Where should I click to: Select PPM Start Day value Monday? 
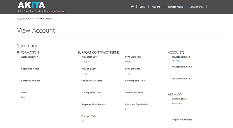pyautogui.click(x=85, y=62)
